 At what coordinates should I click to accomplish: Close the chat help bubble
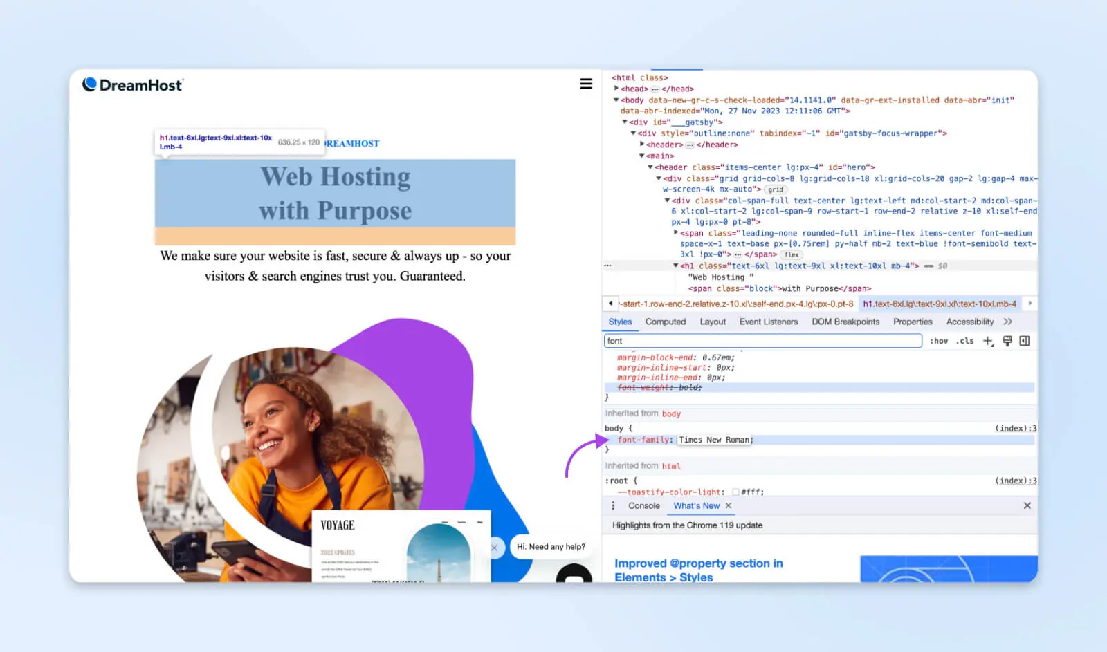click(494, 548)
